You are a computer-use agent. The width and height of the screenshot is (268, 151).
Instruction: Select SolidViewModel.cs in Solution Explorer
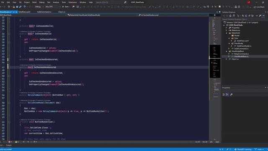[244, 46]
